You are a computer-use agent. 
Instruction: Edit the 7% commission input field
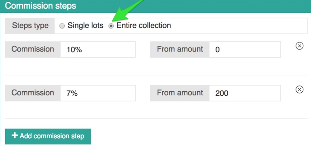98,93
